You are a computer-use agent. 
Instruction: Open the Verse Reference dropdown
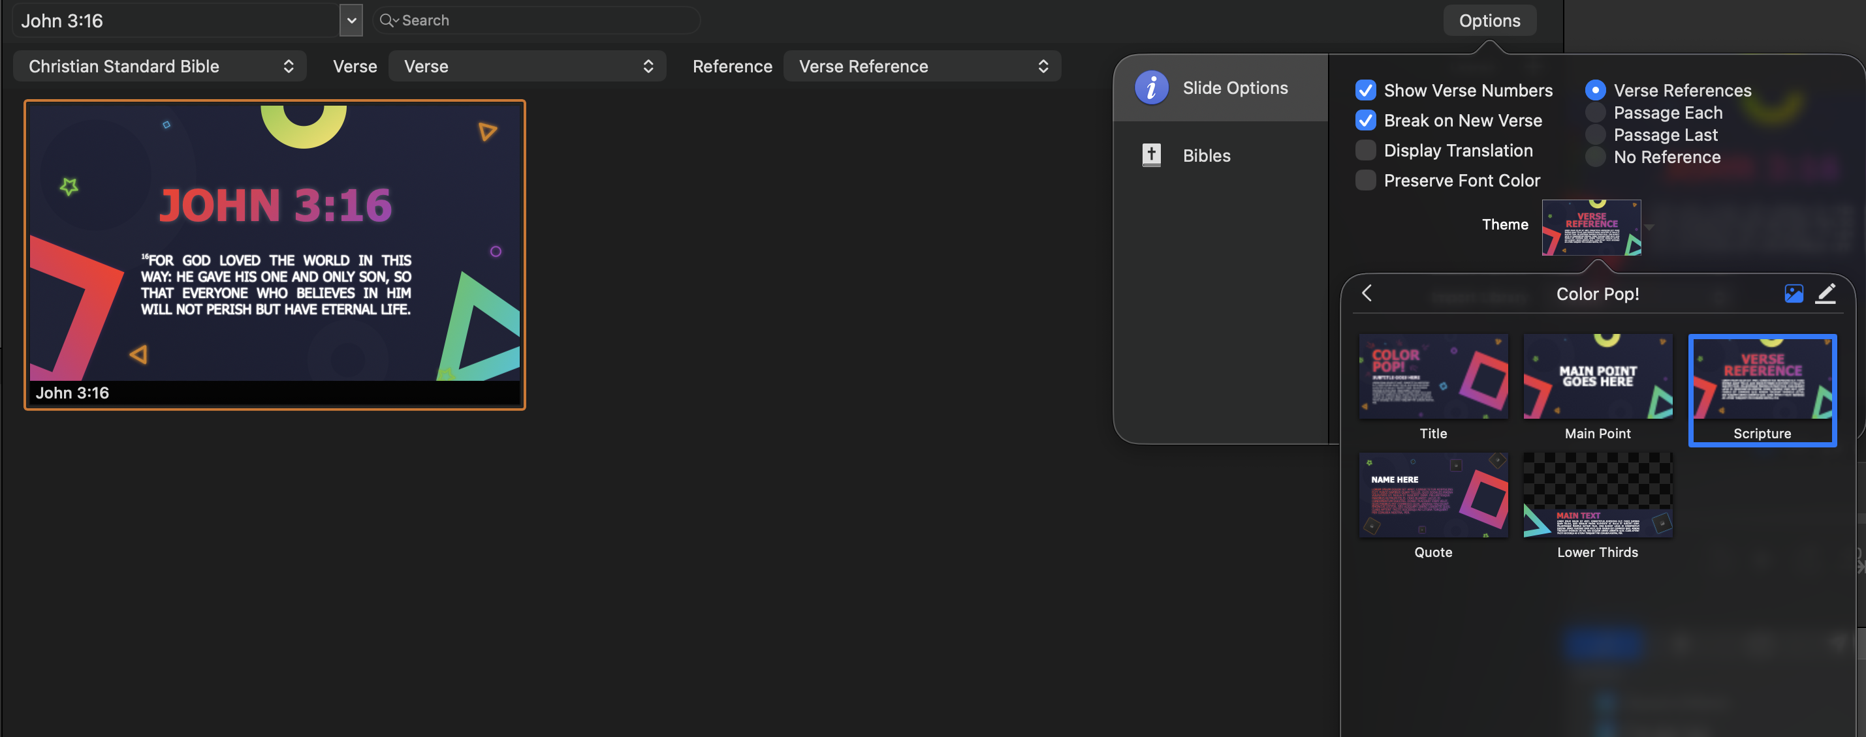tap(922, 67)
